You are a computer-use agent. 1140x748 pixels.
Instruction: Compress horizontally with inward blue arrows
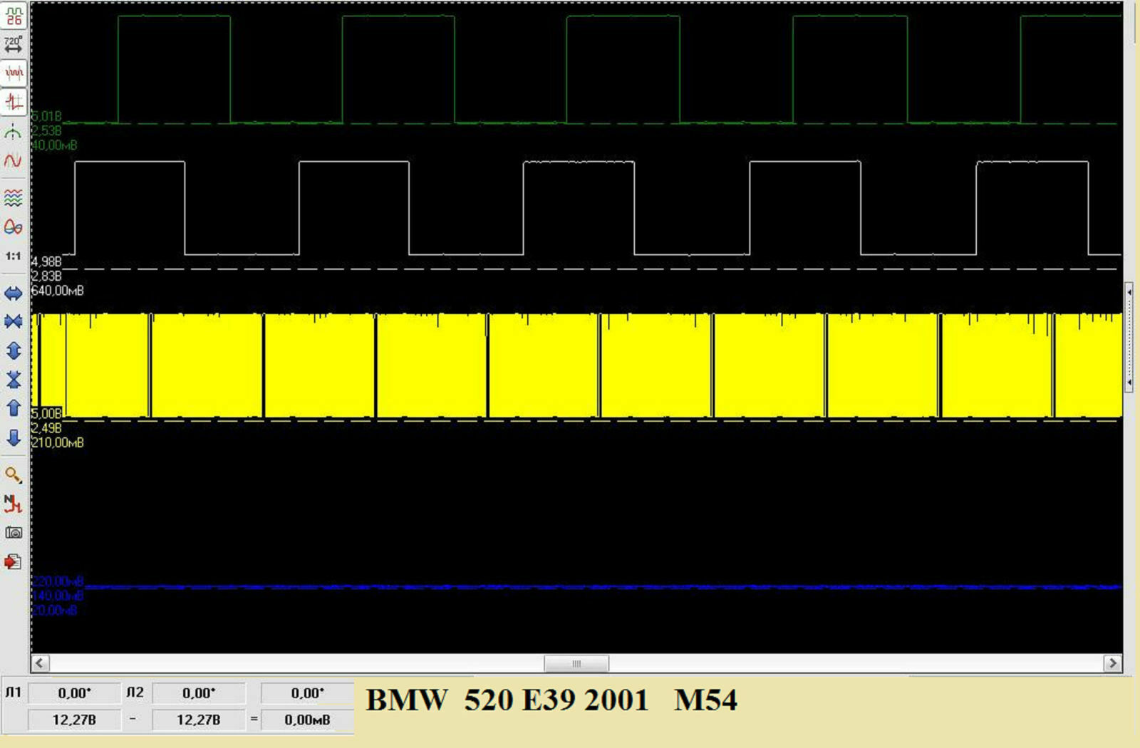pyautogui.click(x=14, y=322)
